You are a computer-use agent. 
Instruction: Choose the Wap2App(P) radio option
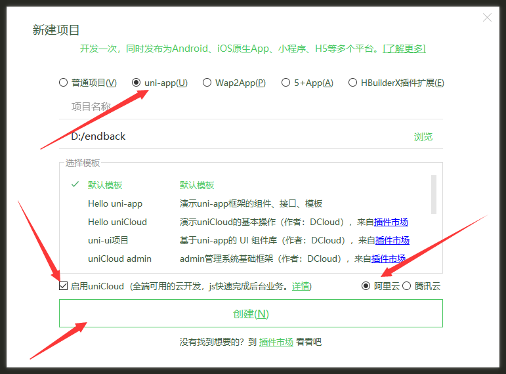pos(234,83)
